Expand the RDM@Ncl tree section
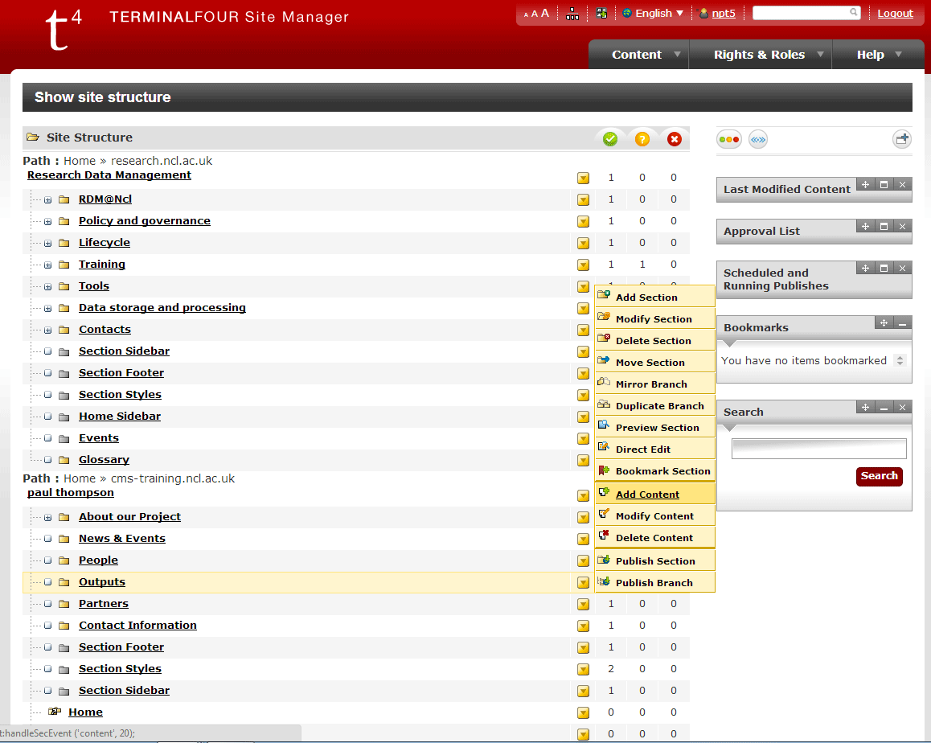 click(48, 199)
